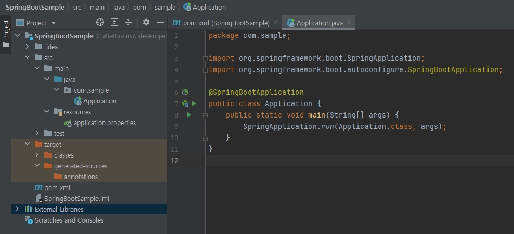Click the green run arrow on line 8
Viewport: 514px width, 234px height.
189,115
